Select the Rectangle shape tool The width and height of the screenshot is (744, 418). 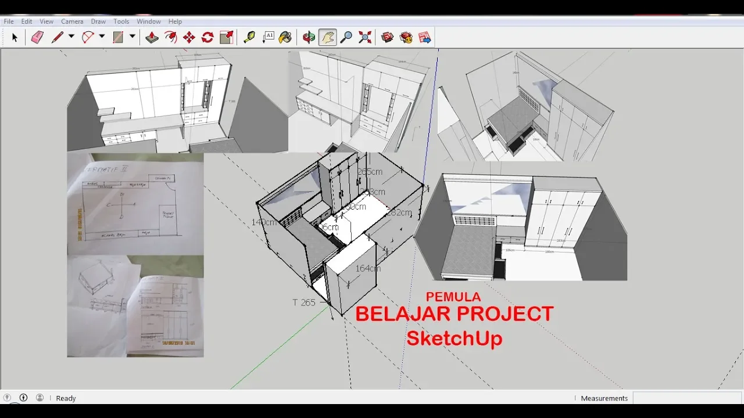click(118, 38)
